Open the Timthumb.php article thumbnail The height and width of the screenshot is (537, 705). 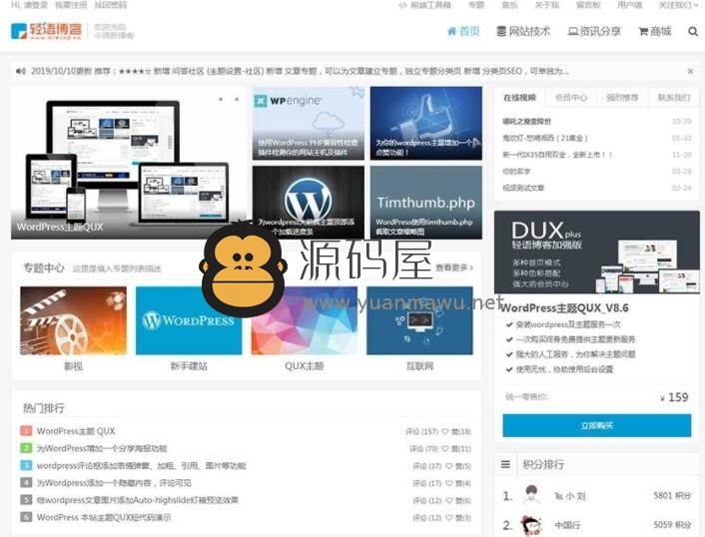coord(426,203)
